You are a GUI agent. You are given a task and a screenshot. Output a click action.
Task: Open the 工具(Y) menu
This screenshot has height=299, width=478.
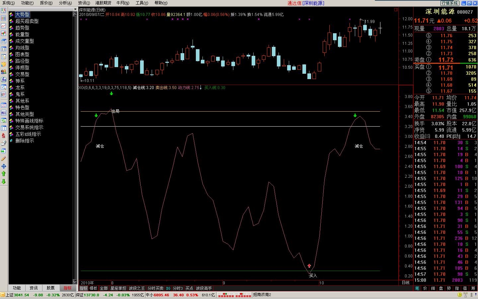pos(142,3)
